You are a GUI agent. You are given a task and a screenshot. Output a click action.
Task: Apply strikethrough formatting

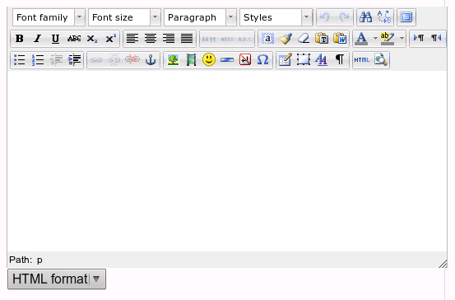74,39
